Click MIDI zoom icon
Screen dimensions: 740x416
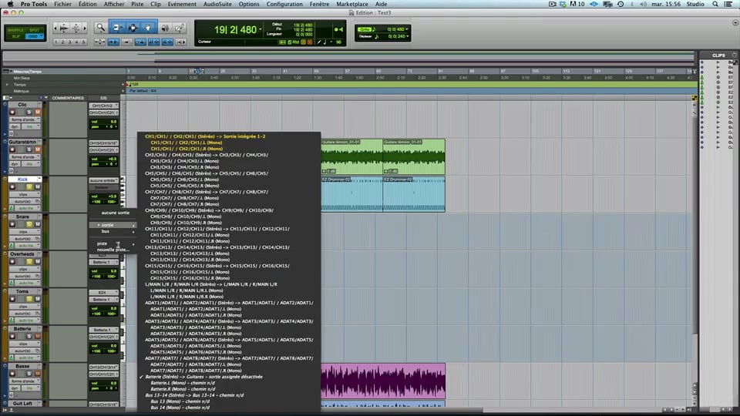point(76,29)
